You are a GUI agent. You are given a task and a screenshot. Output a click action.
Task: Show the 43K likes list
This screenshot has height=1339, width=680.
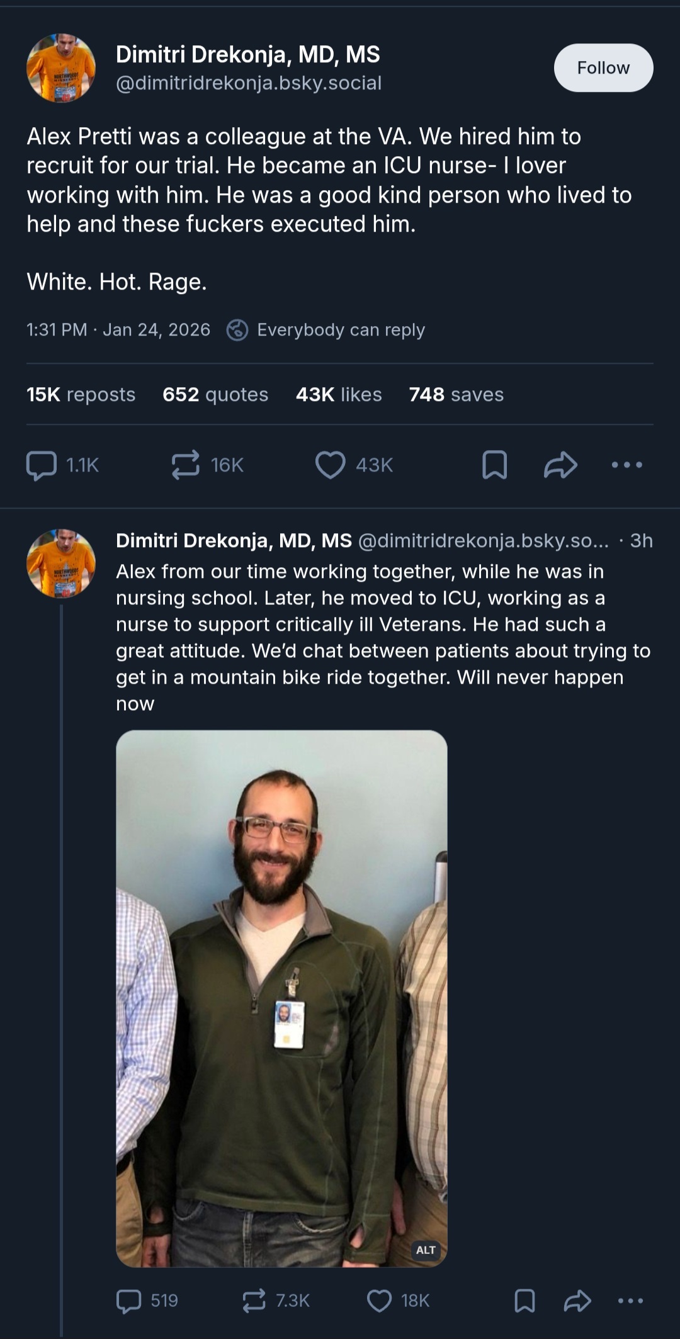tap(339, 395)
